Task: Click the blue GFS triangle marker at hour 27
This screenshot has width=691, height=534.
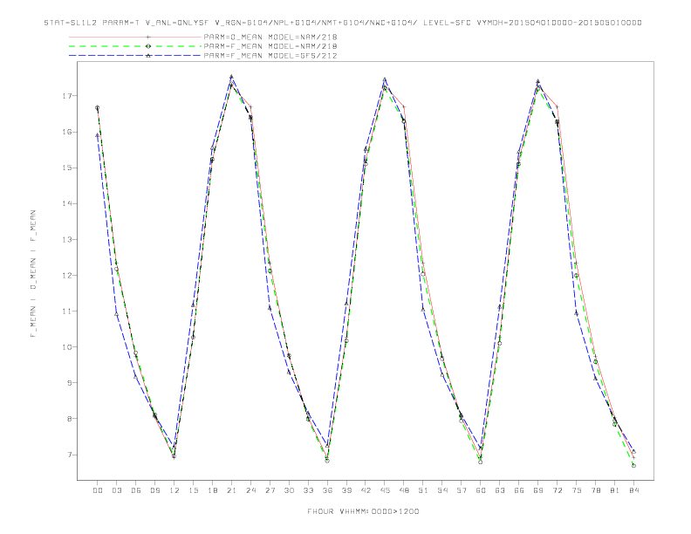Action: point(270,308)
